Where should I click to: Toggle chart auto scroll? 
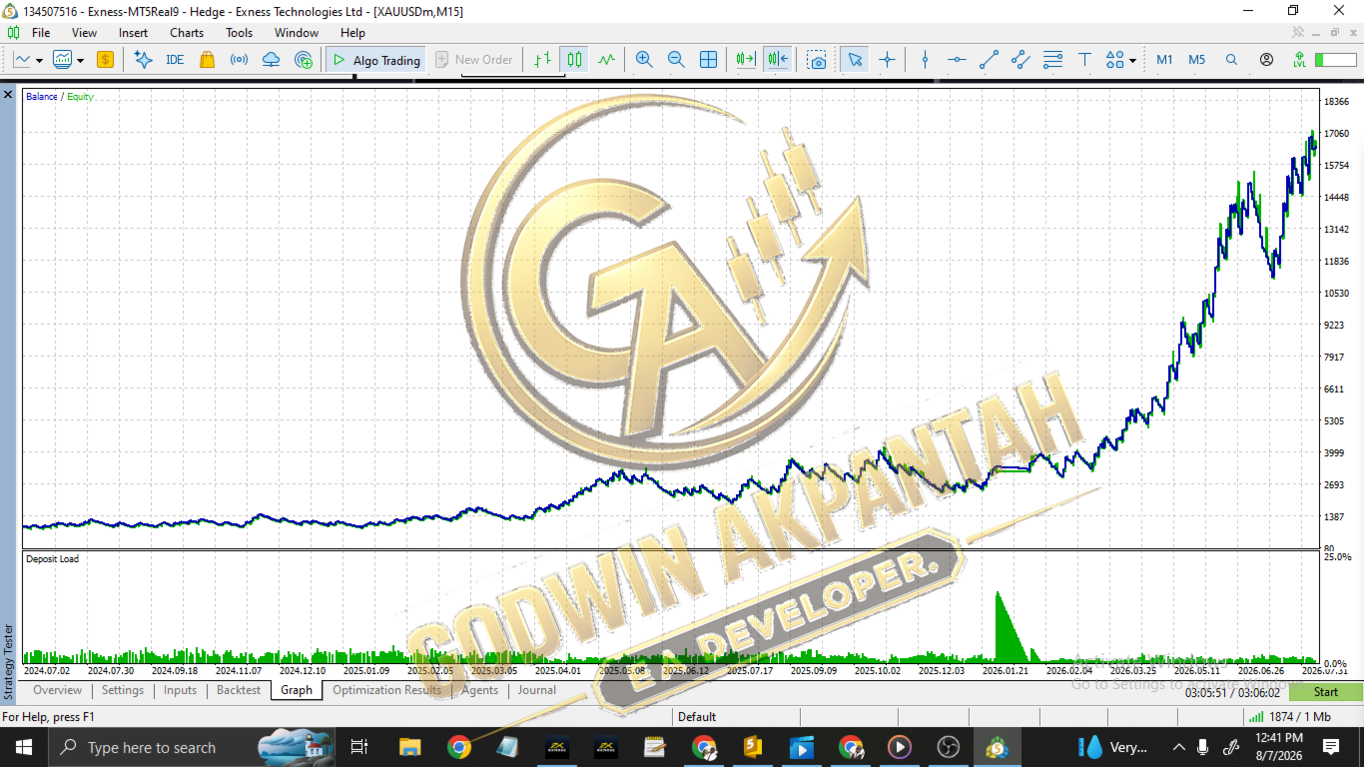pyautogui.click(x=745, y=60)
